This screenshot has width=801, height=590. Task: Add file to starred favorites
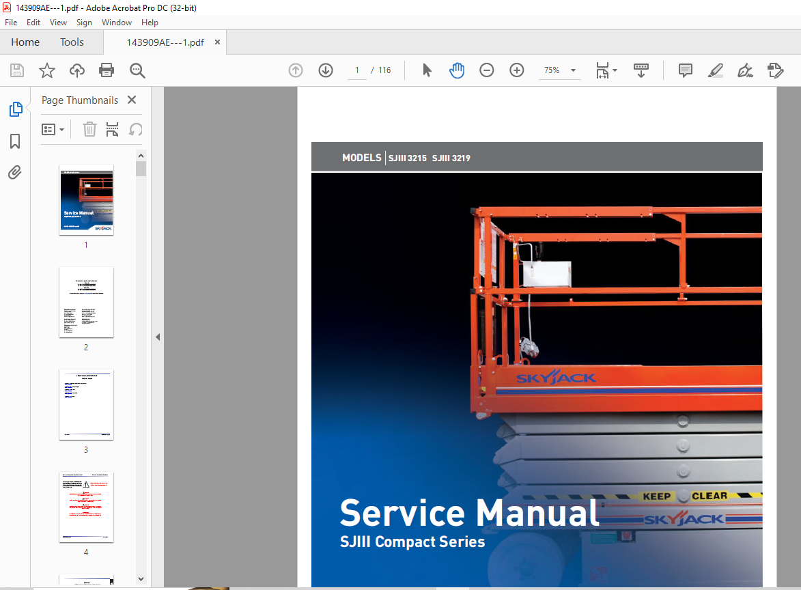47,70
